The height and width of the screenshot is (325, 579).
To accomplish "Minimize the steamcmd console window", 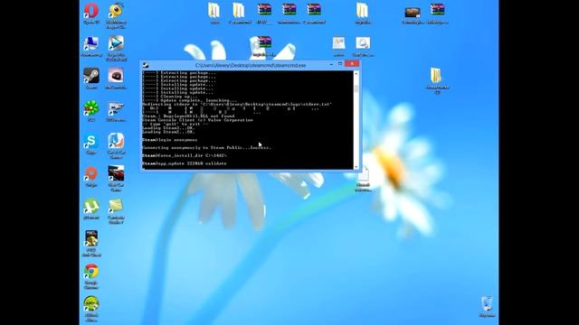I will (x=331, y=64).
